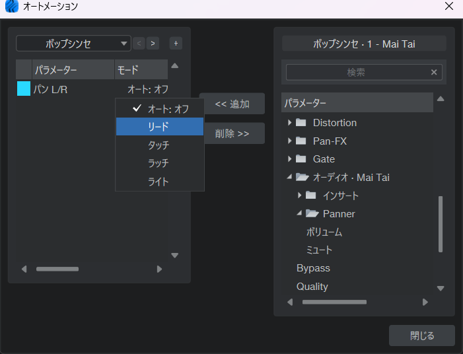Image resolution: width=463 pixels, height=354 pixels.
Task: Click vertical scrollbar thumb in right tree
Action: click(441, 224)
